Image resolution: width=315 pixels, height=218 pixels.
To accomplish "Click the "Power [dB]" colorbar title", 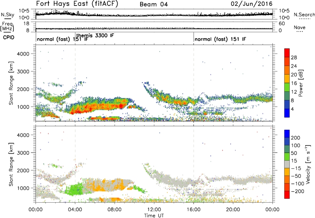I will (301, 83).
